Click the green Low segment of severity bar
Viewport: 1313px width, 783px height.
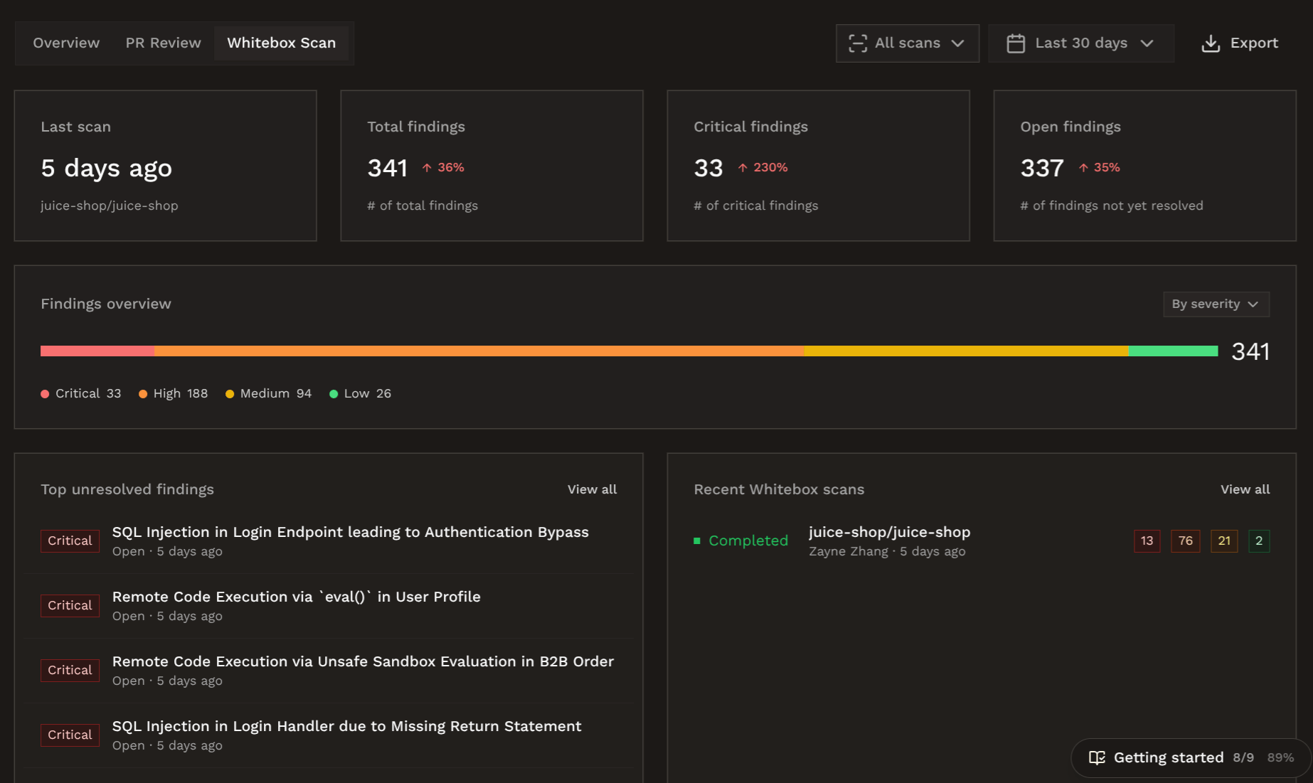(1173, 351)
